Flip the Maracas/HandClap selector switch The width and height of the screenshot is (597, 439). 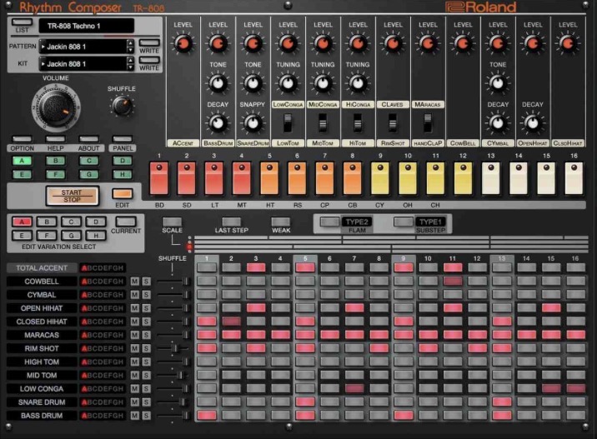[428, 123]
